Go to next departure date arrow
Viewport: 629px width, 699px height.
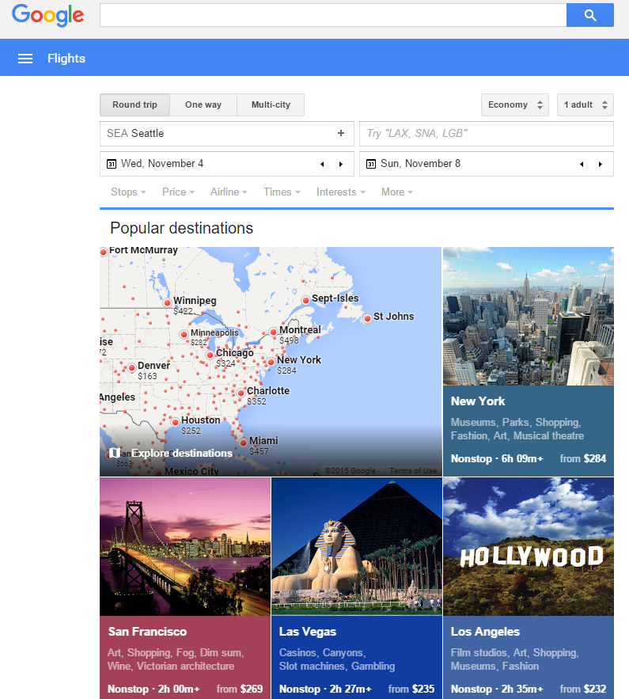click(x=341, y=164)
